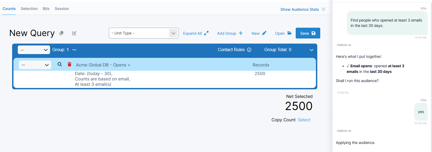Click the search magnifier in Opens row

point(60,64)
